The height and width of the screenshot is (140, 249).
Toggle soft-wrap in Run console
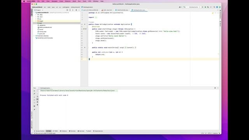click(x=37, y=97)
